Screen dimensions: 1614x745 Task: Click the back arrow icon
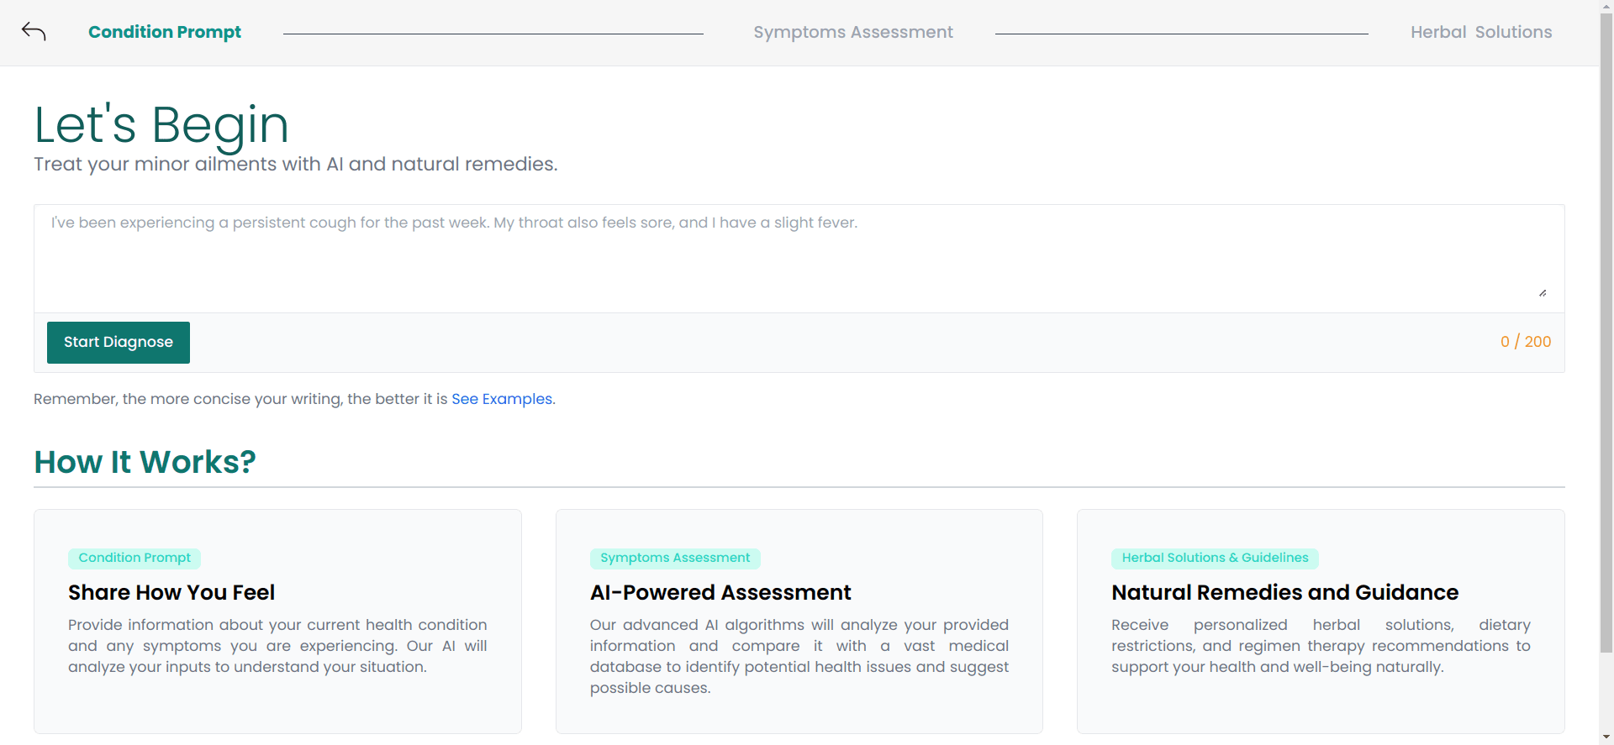click(x=34, y=32)
